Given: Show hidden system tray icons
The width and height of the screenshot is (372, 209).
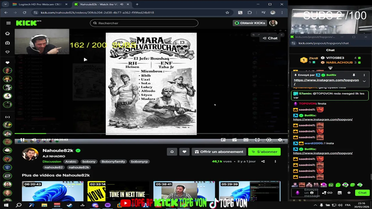Looking at the screenshot, I should [315, 205].
